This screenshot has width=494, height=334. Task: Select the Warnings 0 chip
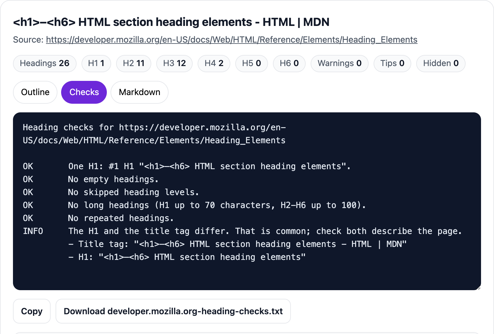pyautogui.click(x=340, y=64)
